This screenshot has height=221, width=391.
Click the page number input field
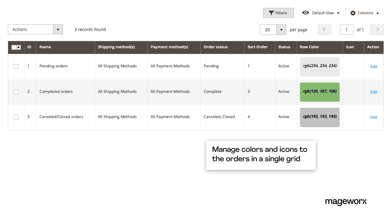346,29
